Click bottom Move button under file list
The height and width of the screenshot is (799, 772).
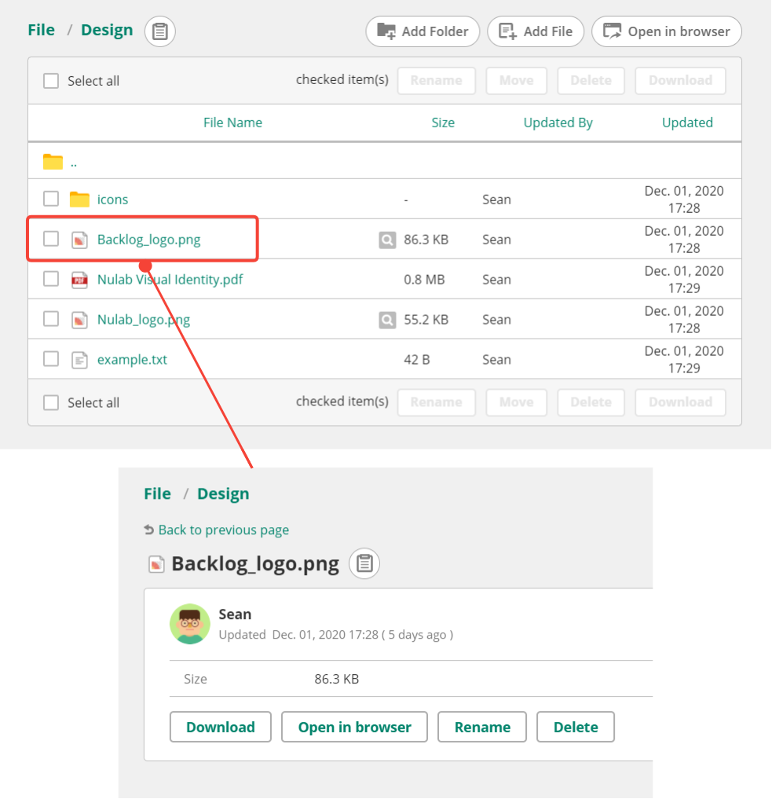point(516,402)
